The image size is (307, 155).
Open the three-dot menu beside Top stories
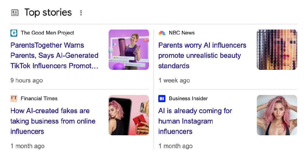81,13
